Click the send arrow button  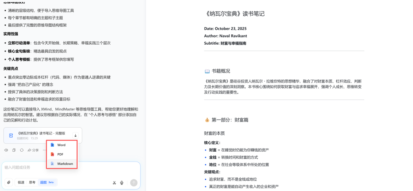coord(134,183)
